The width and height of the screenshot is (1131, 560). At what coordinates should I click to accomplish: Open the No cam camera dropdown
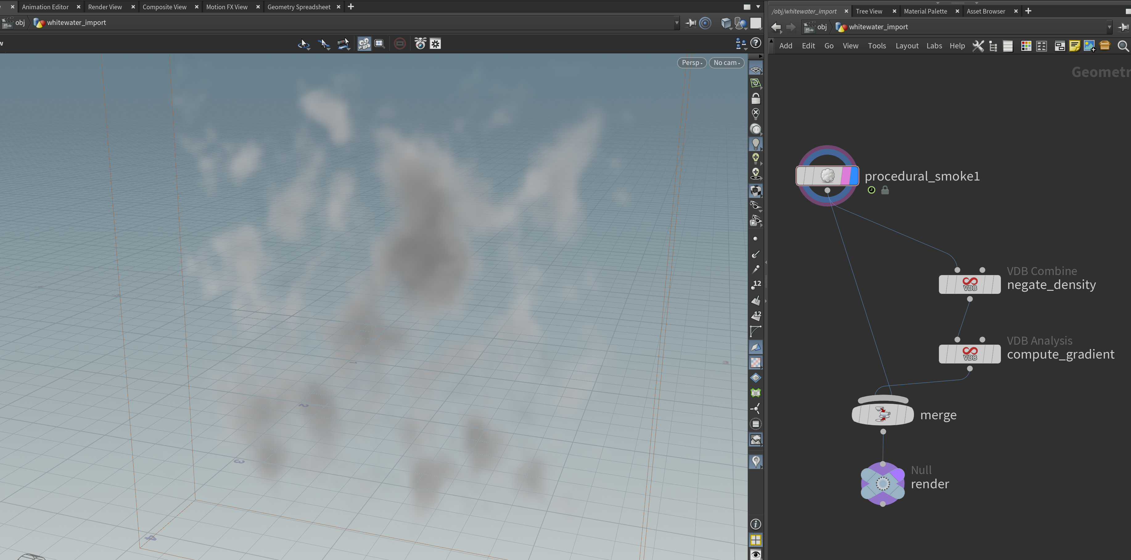(x=726, y=63)
